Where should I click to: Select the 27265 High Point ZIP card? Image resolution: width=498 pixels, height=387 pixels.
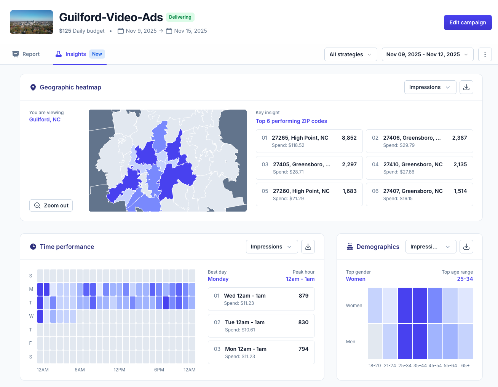pos(309,141)
